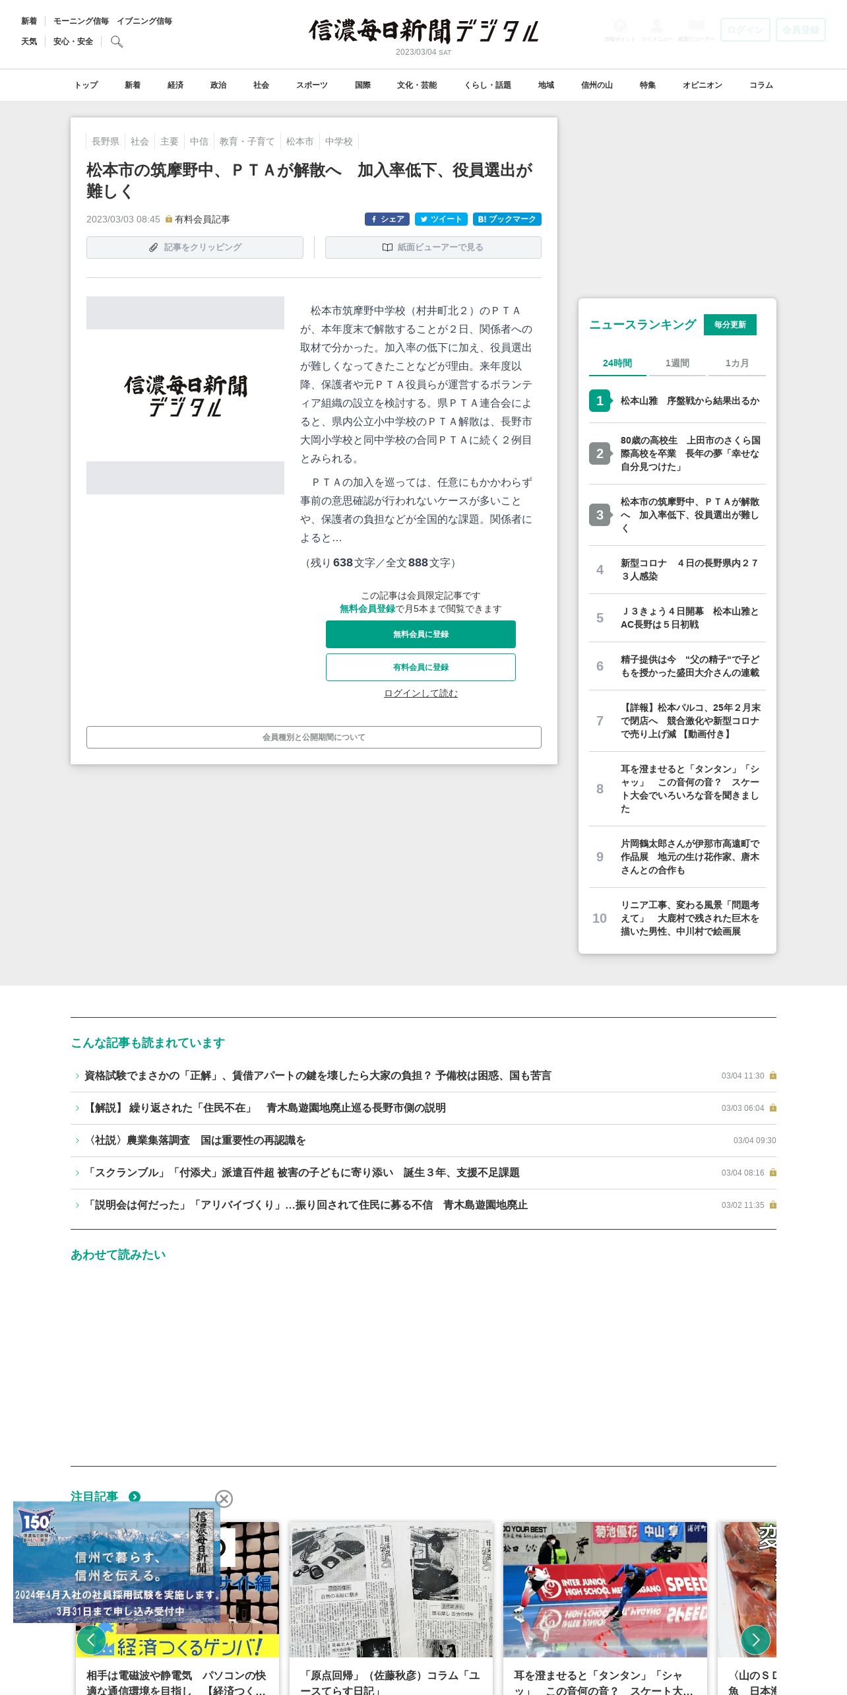Image resolution: width=847 pixels, height=1695 pixels.
Task: Open コラム navigation item
Action: (761, 85)
